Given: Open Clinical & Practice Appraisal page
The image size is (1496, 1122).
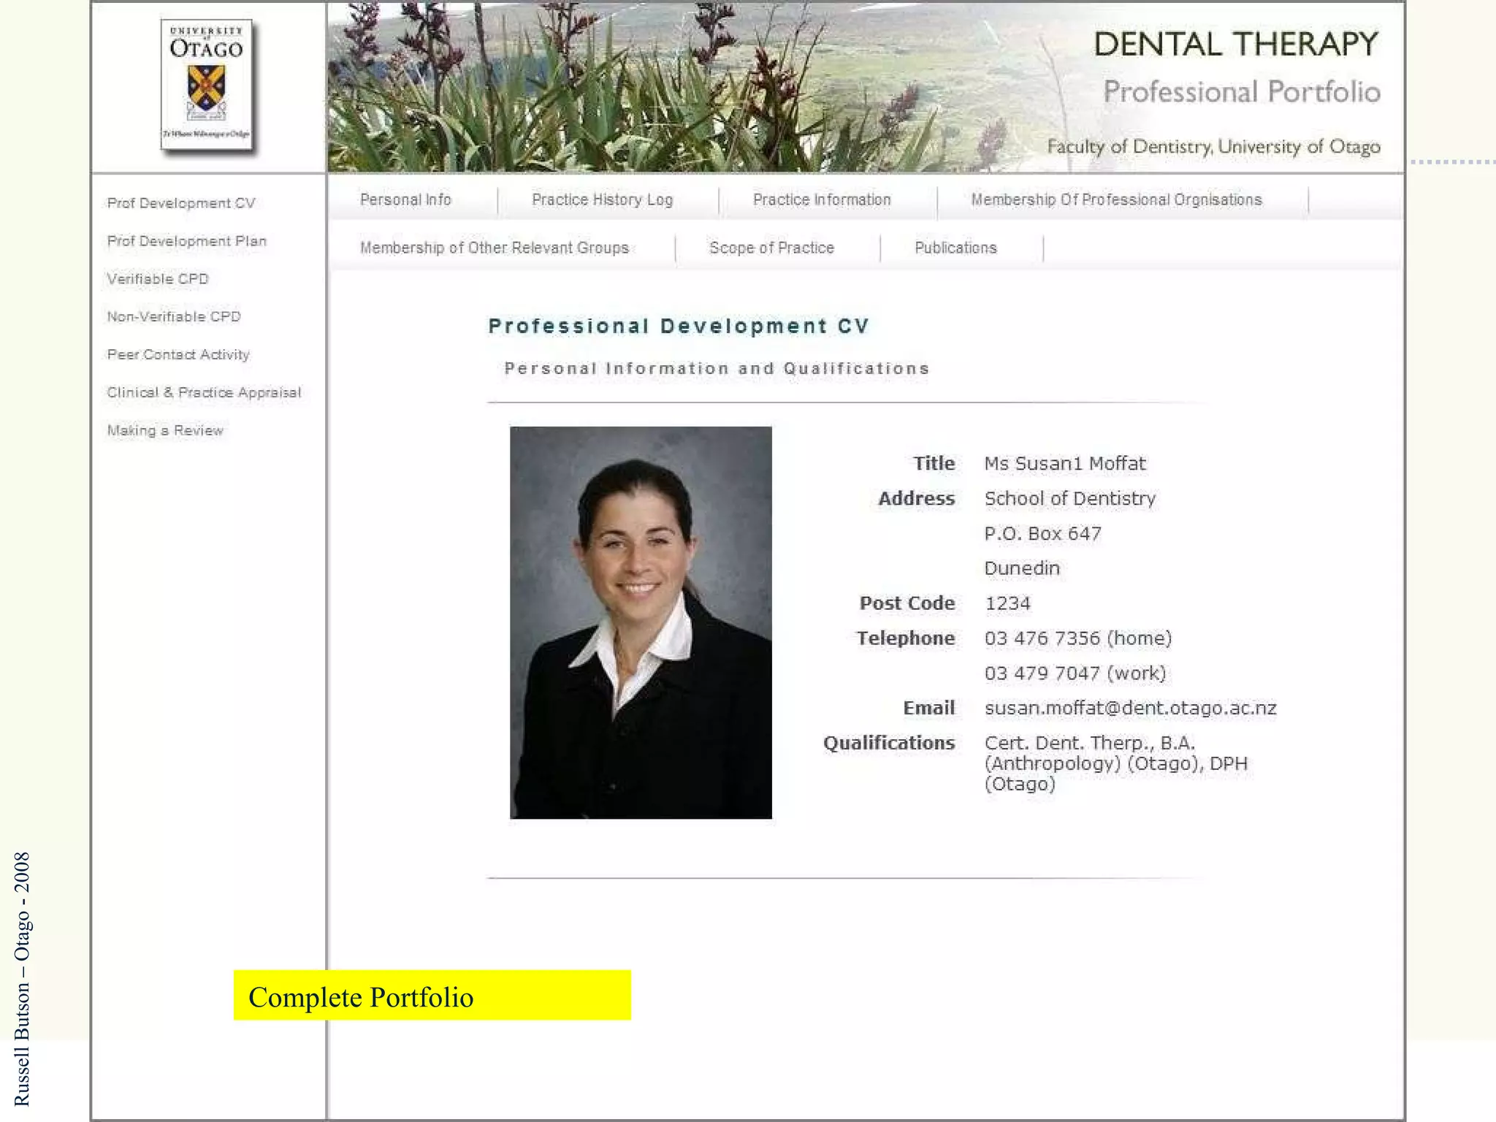Looking at the screenshot, I should 204,392.
